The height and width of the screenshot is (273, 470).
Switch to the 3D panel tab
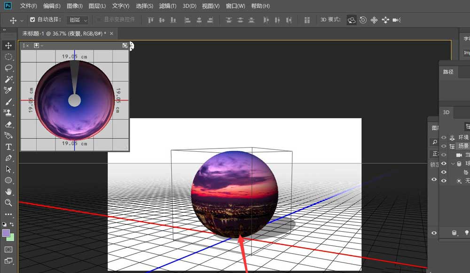pos(446,112)
